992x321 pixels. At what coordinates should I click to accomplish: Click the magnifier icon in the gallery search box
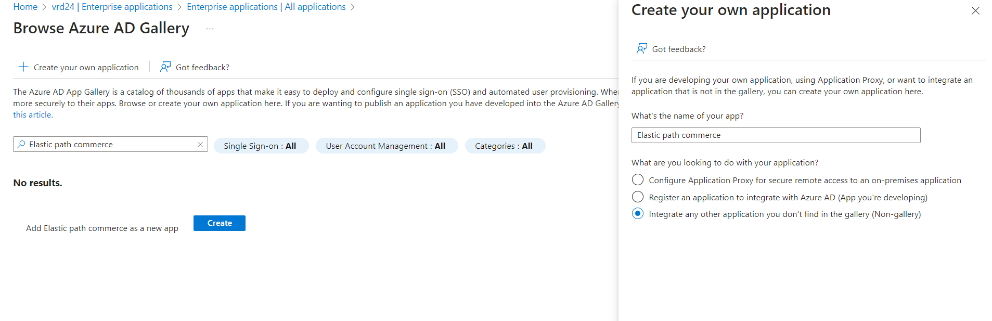[21, 144]
